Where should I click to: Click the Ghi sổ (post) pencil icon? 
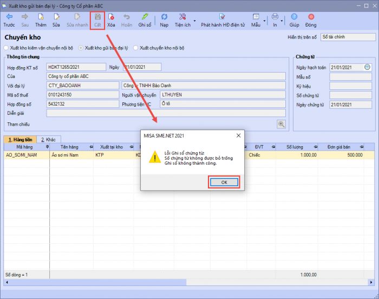(x=145, y=17)
